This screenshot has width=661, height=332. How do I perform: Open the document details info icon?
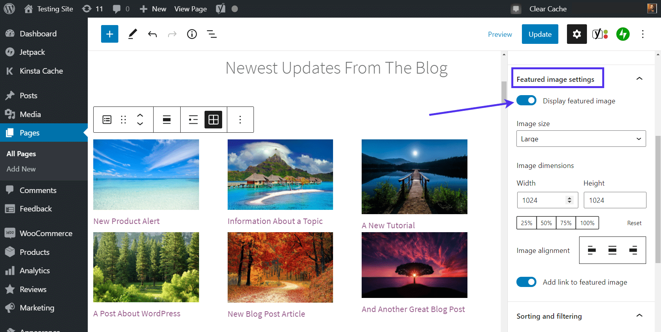(192, 34)
